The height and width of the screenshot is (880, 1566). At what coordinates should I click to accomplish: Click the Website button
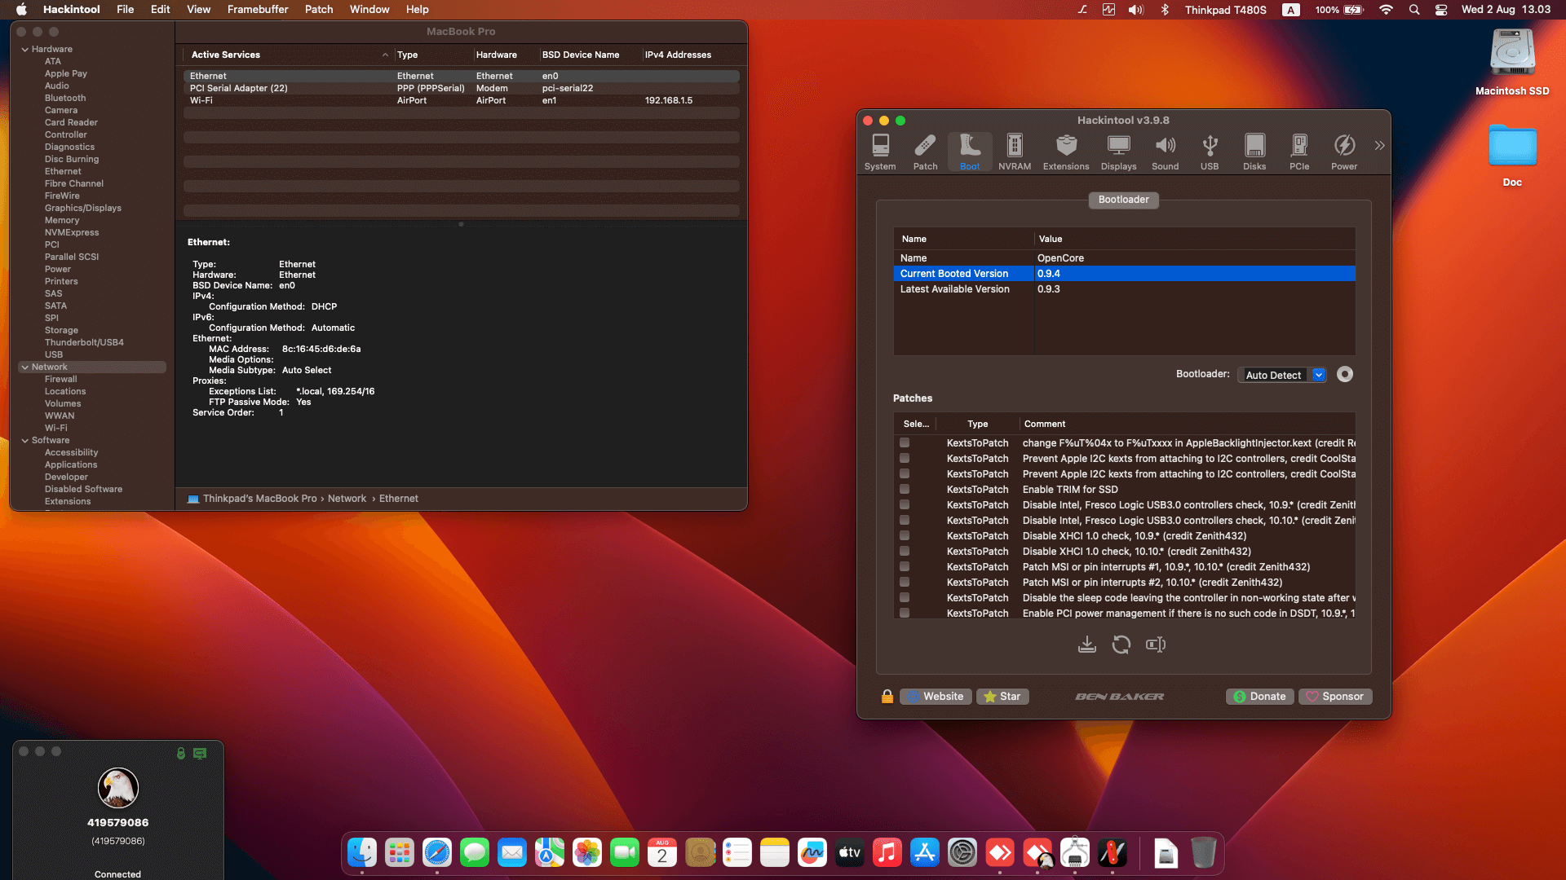(936, 697)
